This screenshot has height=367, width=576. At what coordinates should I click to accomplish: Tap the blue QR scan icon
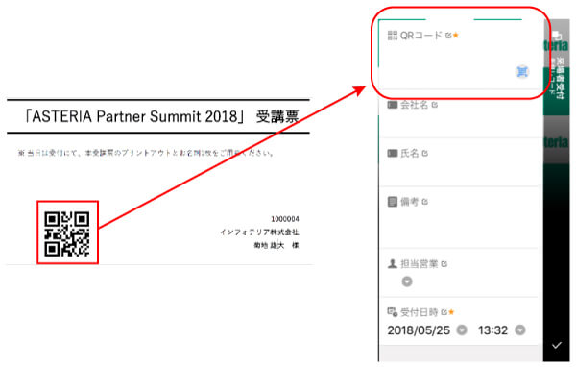coord(522,72)
